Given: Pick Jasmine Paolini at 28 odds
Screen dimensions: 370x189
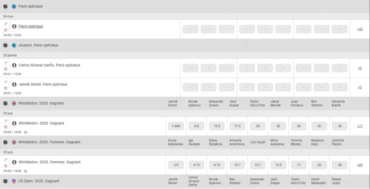Looking at the screenshot, I should point(340,165).
